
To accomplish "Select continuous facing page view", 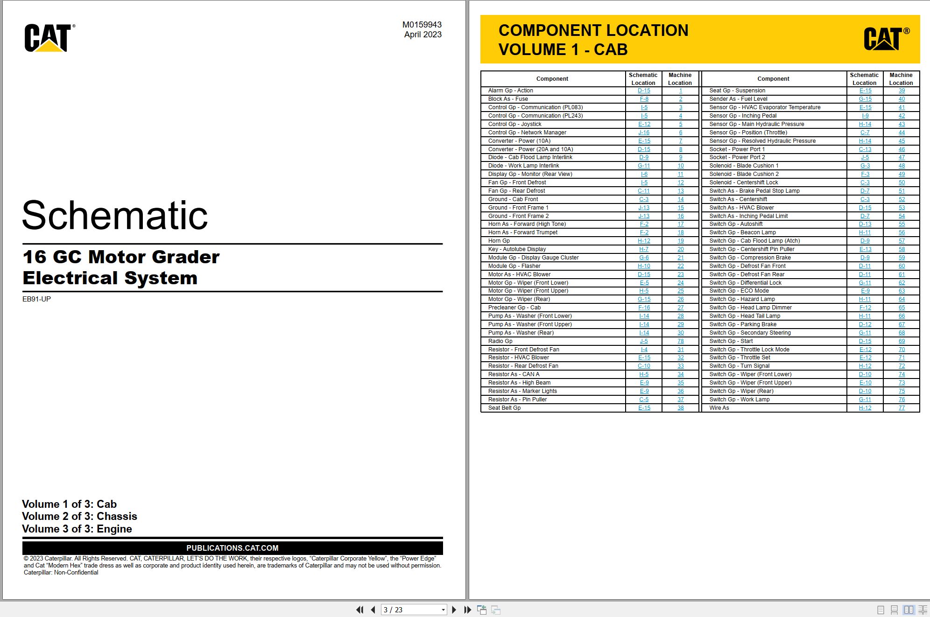I will tap(923, 610).
